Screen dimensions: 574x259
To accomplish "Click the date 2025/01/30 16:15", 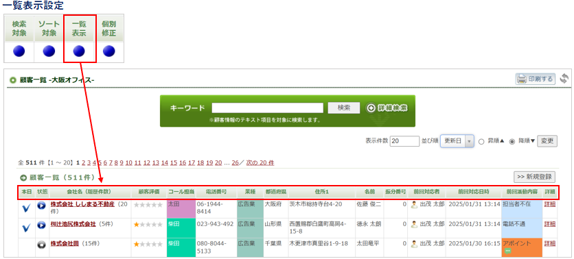I will pos(474,243).
